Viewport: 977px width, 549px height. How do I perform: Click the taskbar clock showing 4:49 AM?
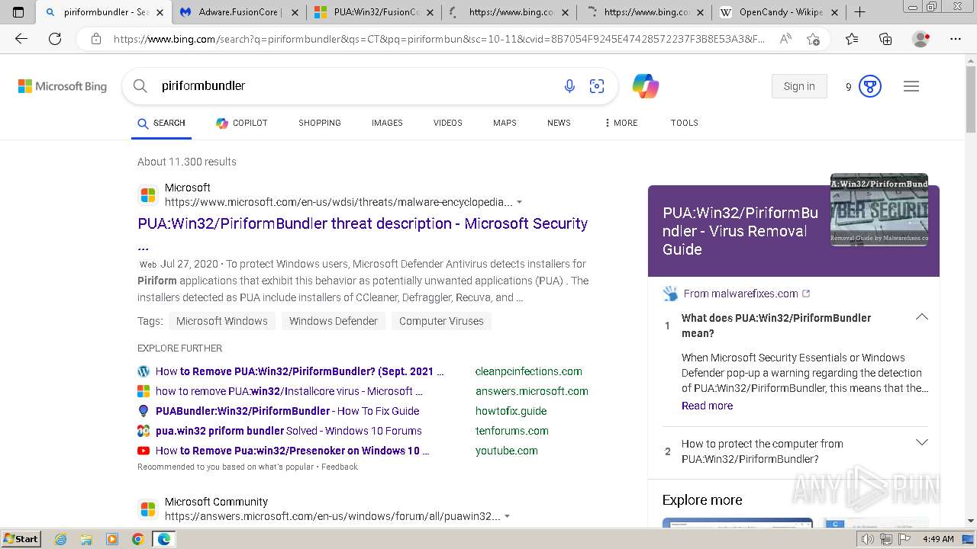pos(938,539)
